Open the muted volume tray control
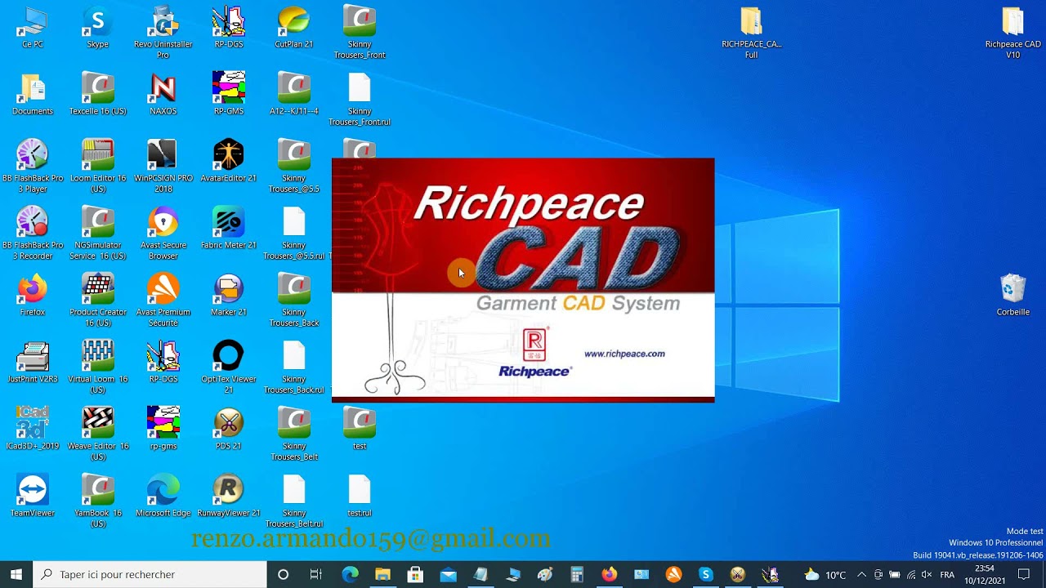Viewport: 1046px width, 588px height. point(927,574)
